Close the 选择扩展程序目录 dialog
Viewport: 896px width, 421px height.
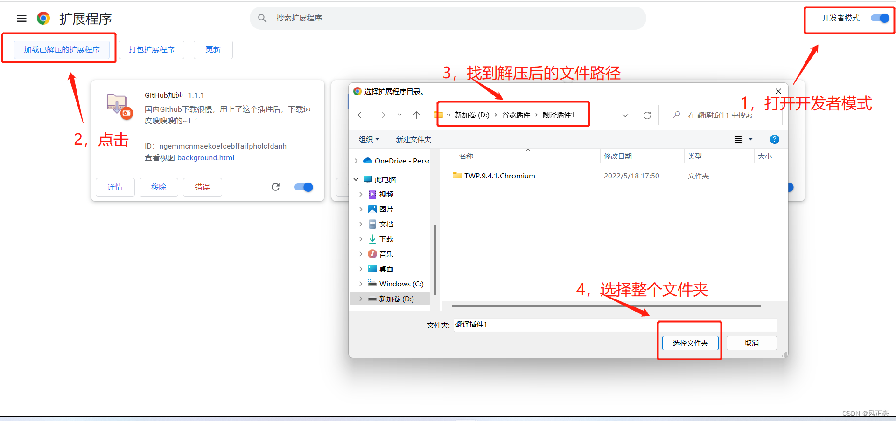tap(778, 91)
